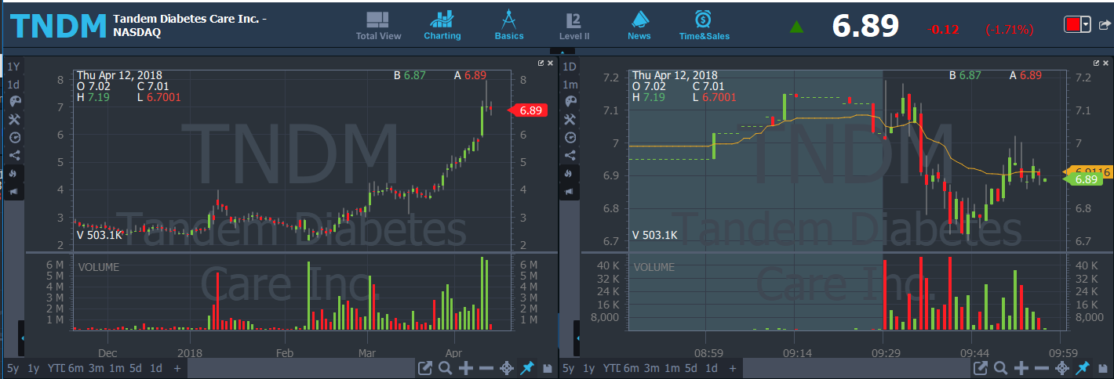Image resolution: width=1114 pixels, height=379 pixels.
Task: Toggle the crosshair on the left chart
Action: point(507,368)
